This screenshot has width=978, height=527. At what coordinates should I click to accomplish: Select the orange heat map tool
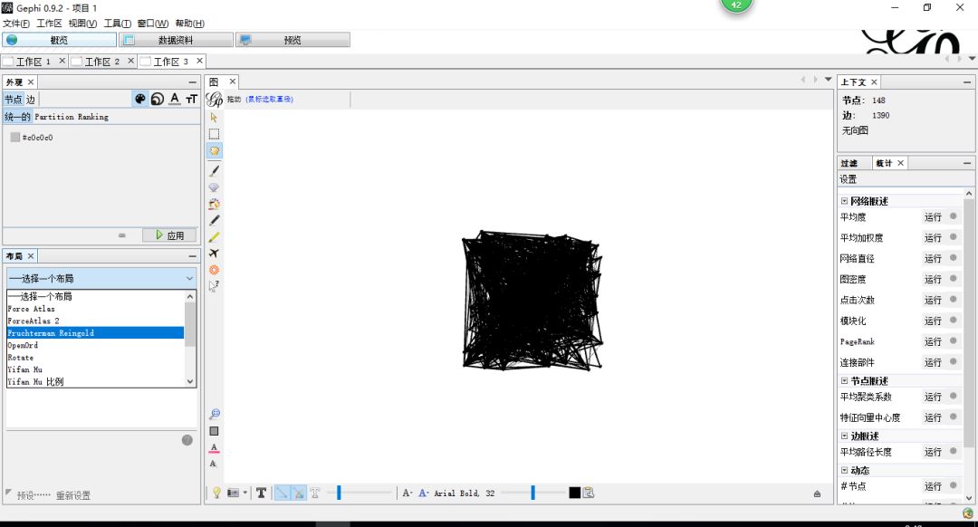214,270
